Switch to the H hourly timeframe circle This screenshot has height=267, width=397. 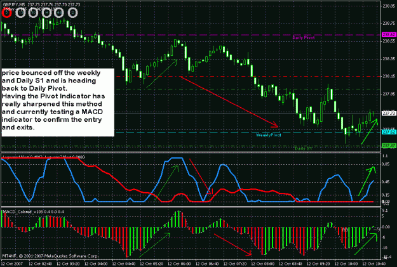[46, 13]
